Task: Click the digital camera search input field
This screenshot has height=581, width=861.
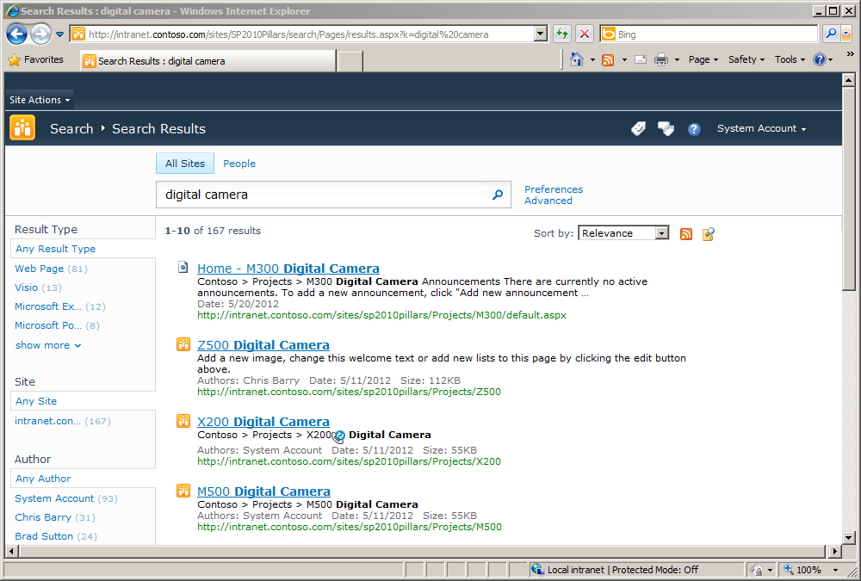Action: [324, 195]
